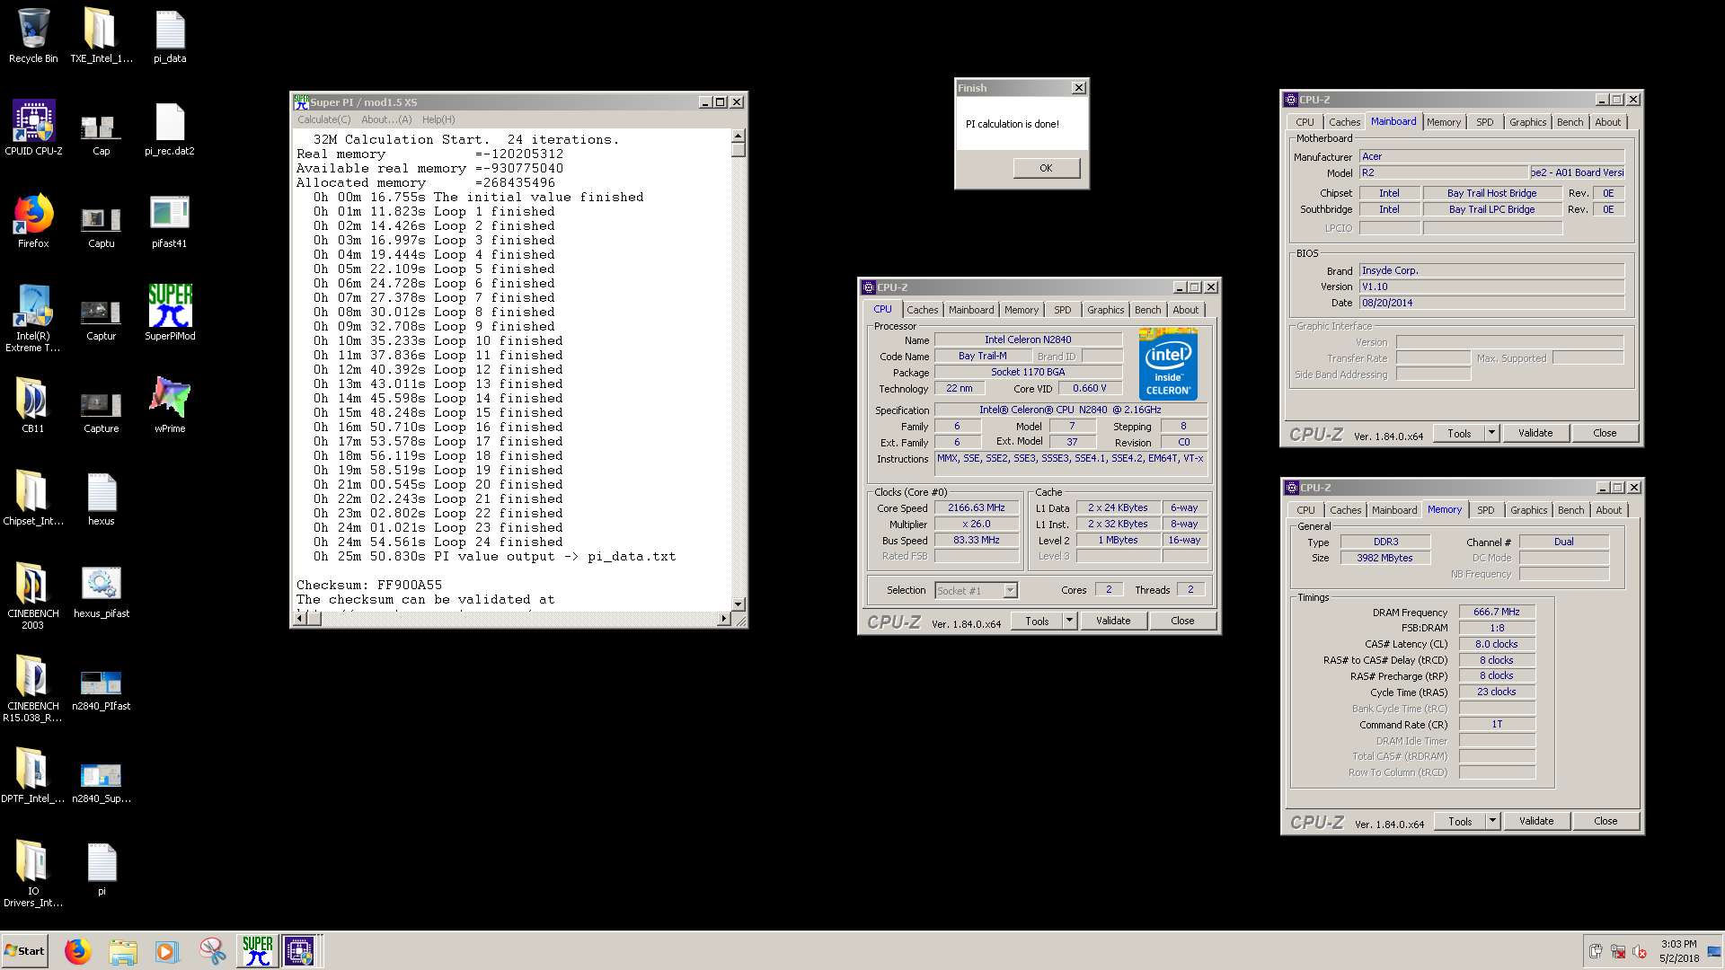Open File Explorer from the taskbar

point(123,950)
